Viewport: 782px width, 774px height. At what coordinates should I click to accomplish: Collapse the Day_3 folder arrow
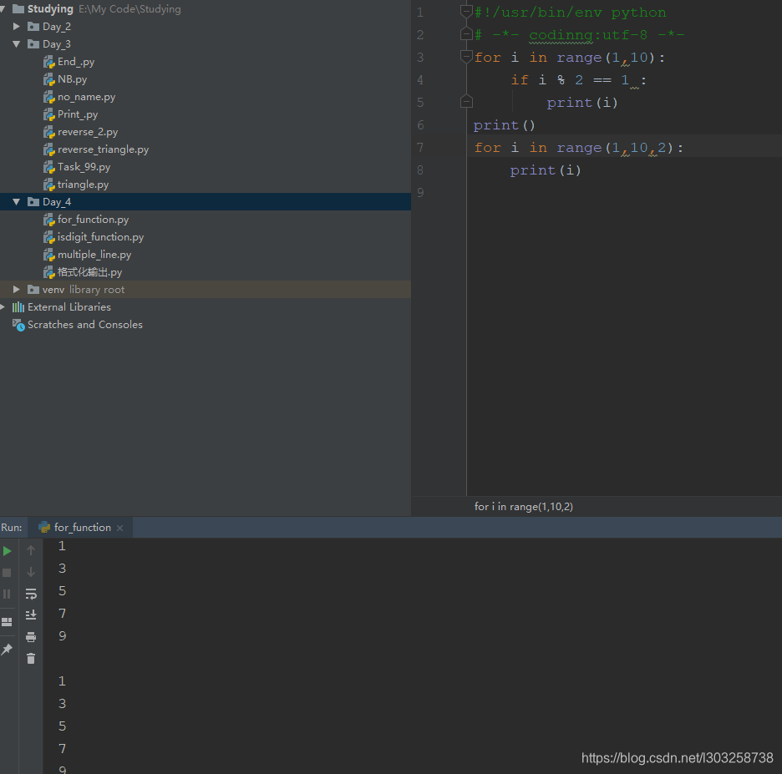17,44
